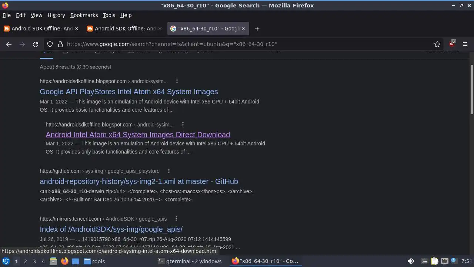Open options for the GitHub result
474x267 pixels.
point(169,171)
